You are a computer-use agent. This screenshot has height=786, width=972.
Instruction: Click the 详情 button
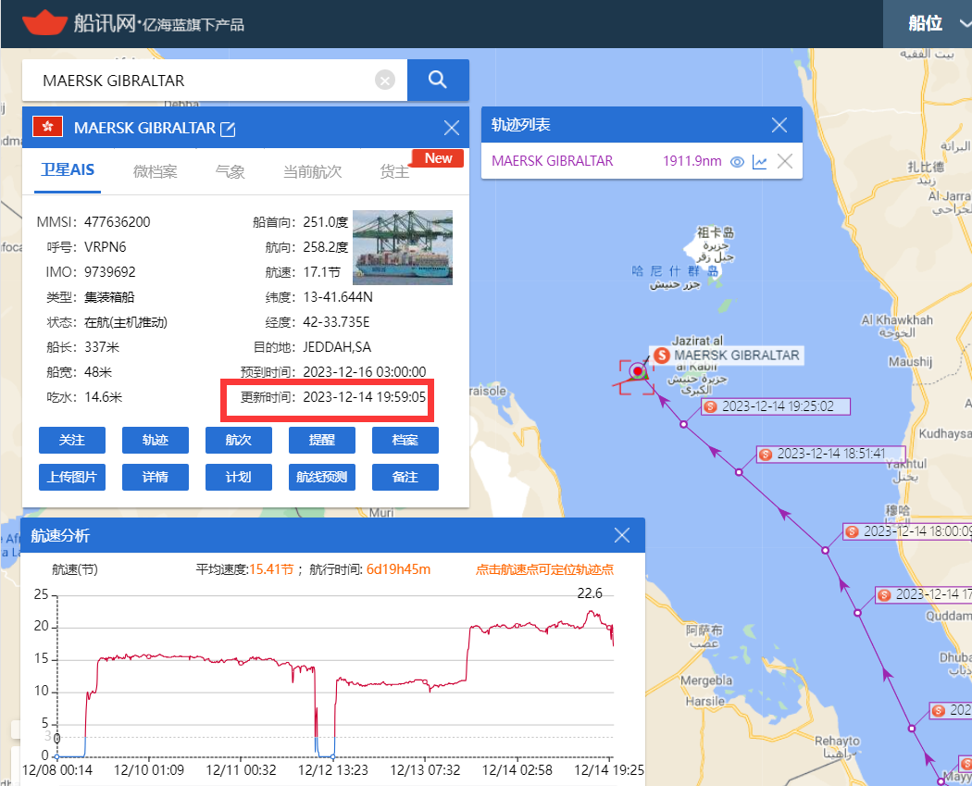pyautogui.click(x=155, y=478)
